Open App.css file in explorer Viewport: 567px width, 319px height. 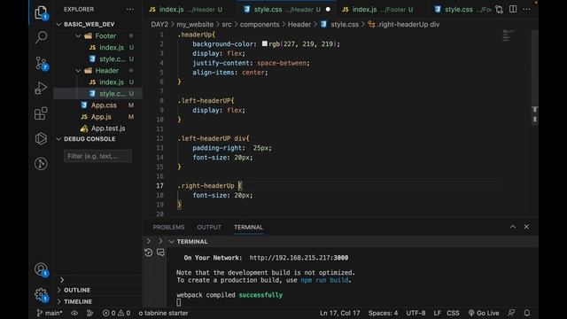[104, 105]
